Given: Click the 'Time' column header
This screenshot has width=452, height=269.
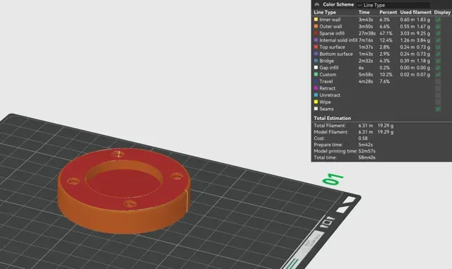Looking at the screenshot, I should pos(364,12).
